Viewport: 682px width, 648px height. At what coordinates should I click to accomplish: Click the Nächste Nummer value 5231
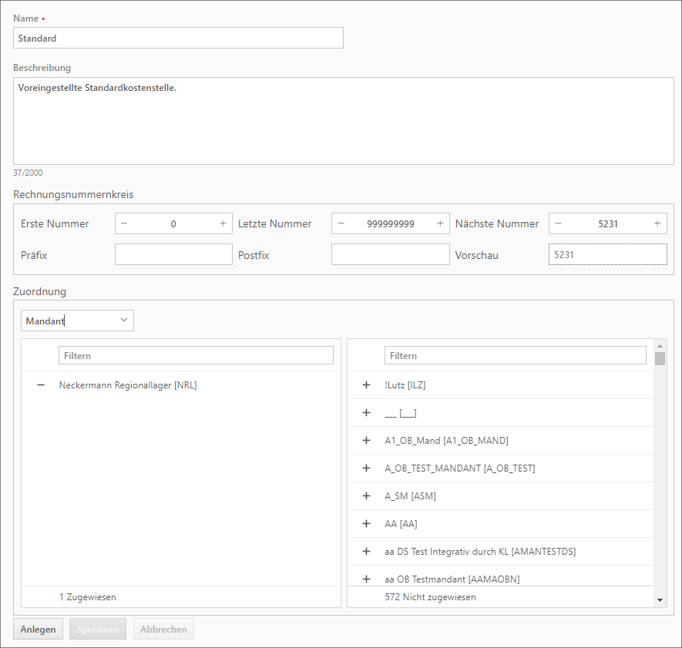[x=607, y=223]
